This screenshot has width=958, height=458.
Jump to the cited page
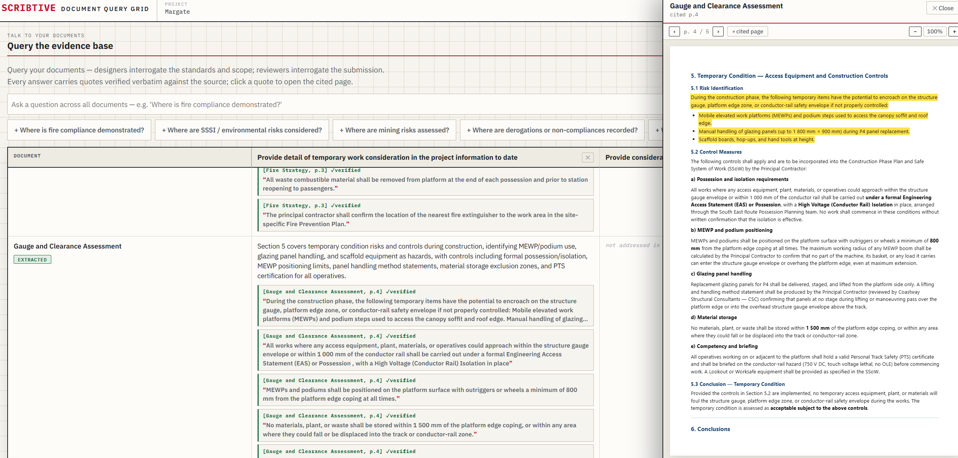pos(748,31)
